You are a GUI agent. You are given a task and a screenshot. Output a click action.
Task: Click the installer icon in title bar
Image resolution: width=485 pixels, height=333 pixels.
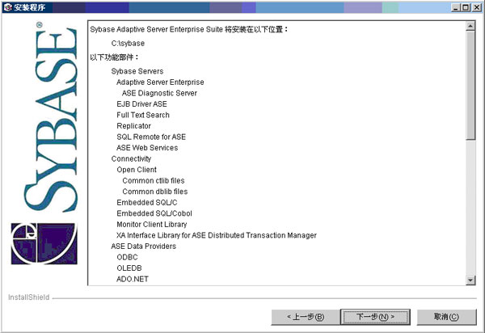pyautogui.click(x=7, y=7)
